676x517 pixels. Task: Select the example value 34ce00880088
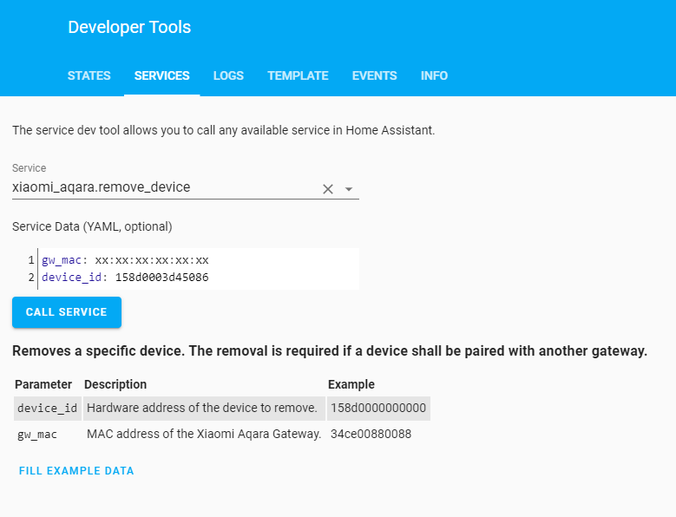(371, 434)
